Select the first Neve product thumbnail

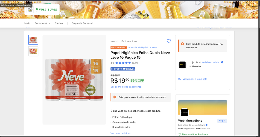(33, 40)
